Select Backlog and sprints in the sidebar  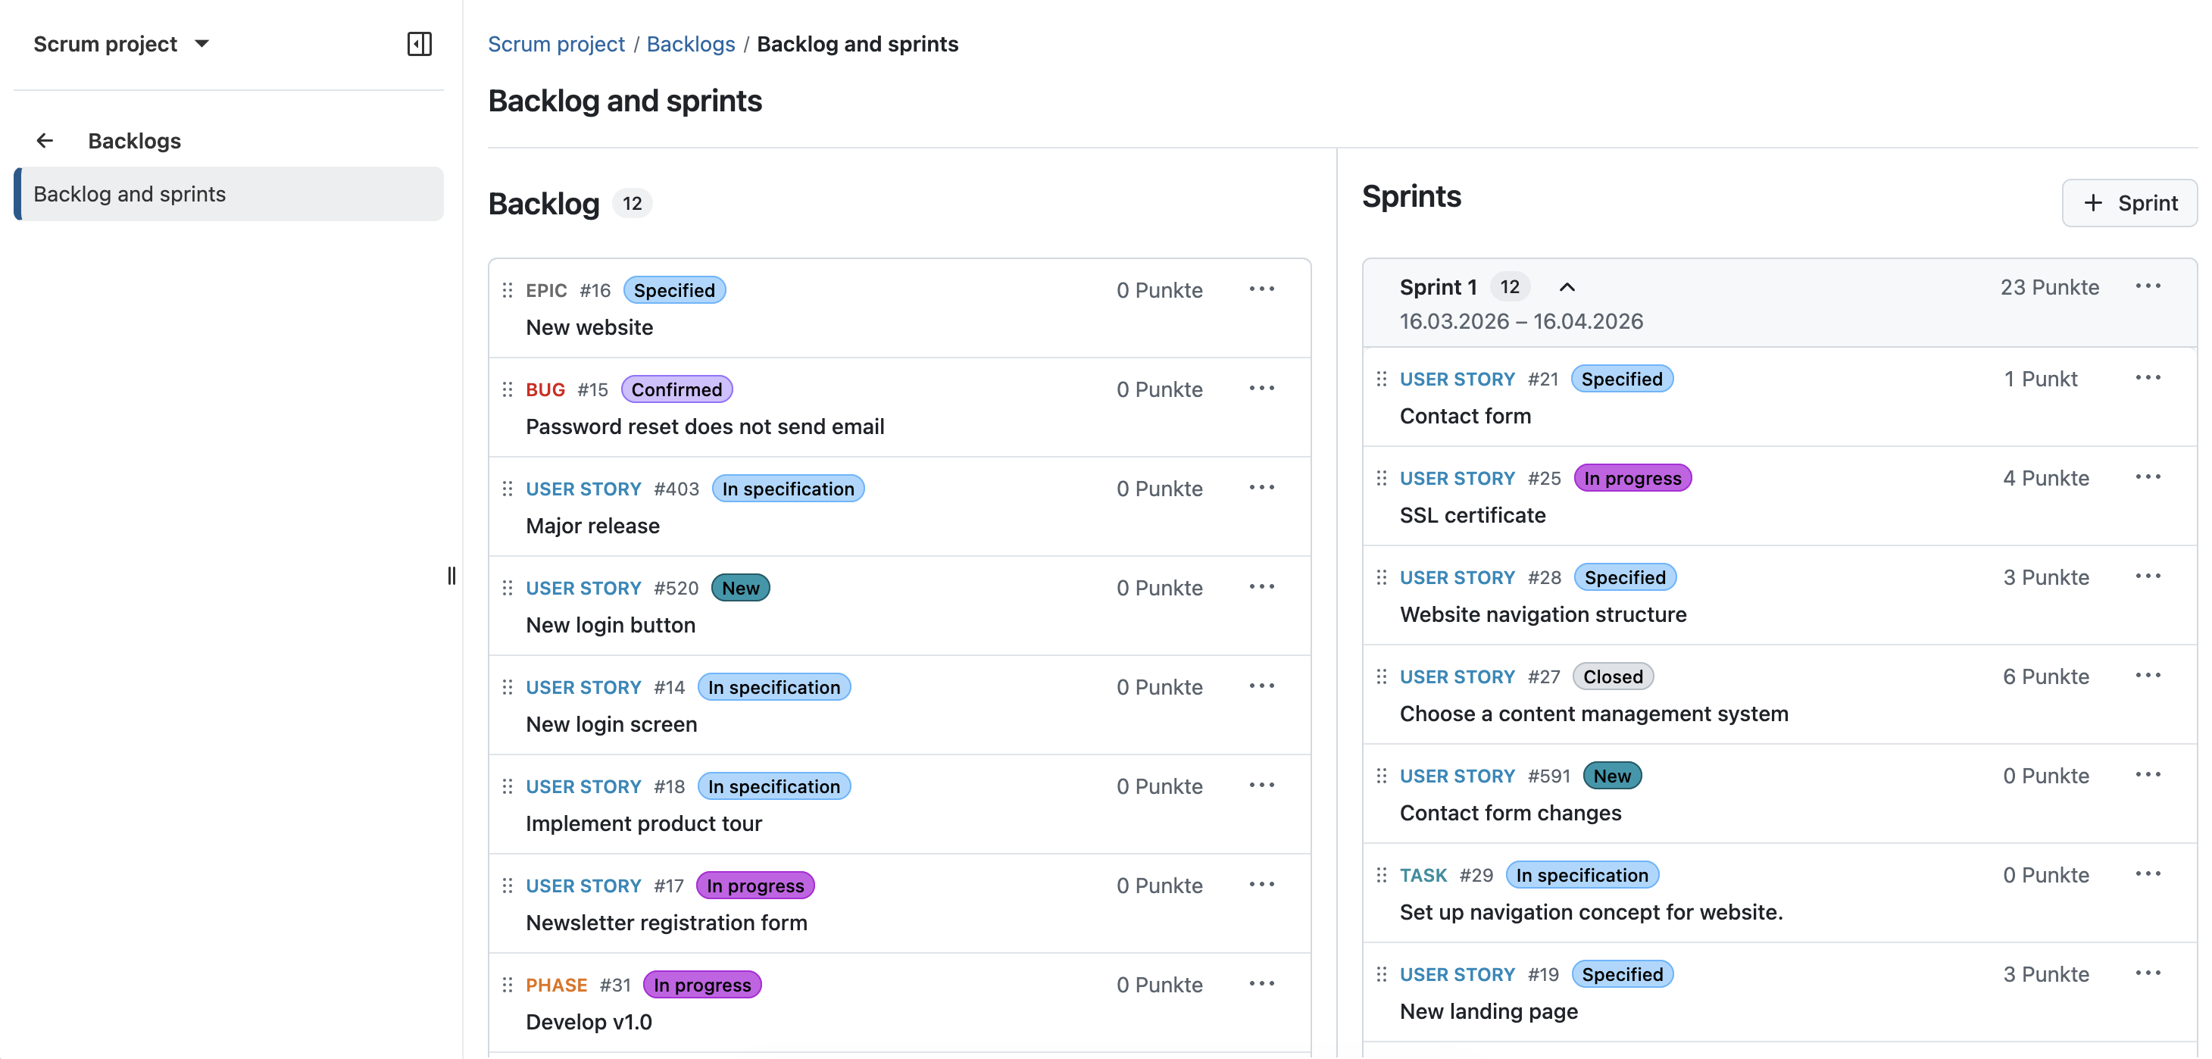[x=130, y=193]
